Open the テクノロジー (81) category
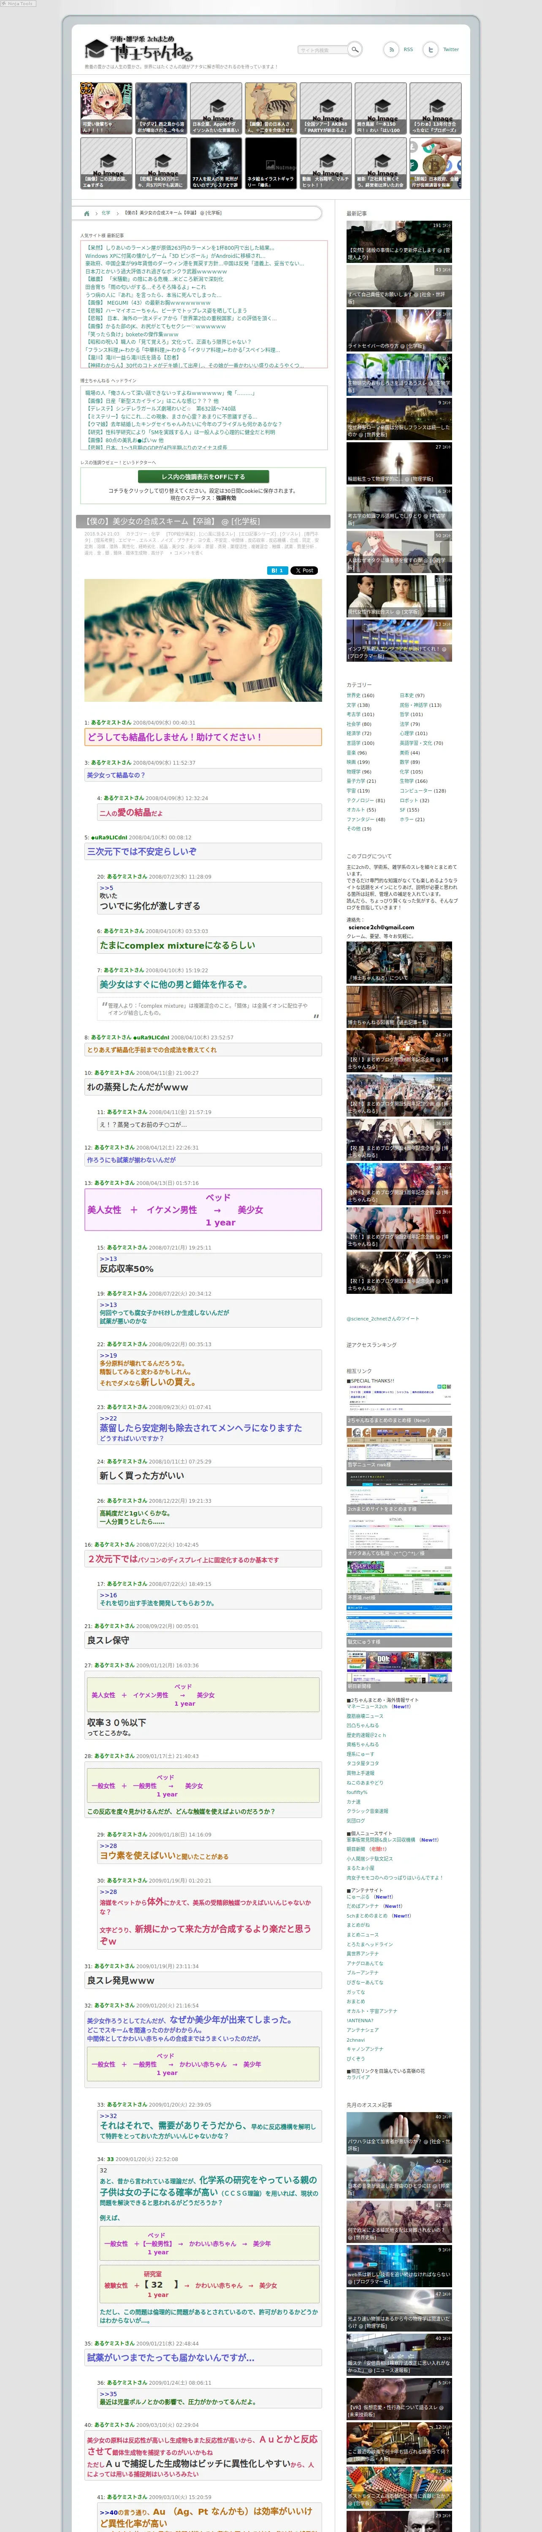The image size is (542, 2532). pos(366,800)
